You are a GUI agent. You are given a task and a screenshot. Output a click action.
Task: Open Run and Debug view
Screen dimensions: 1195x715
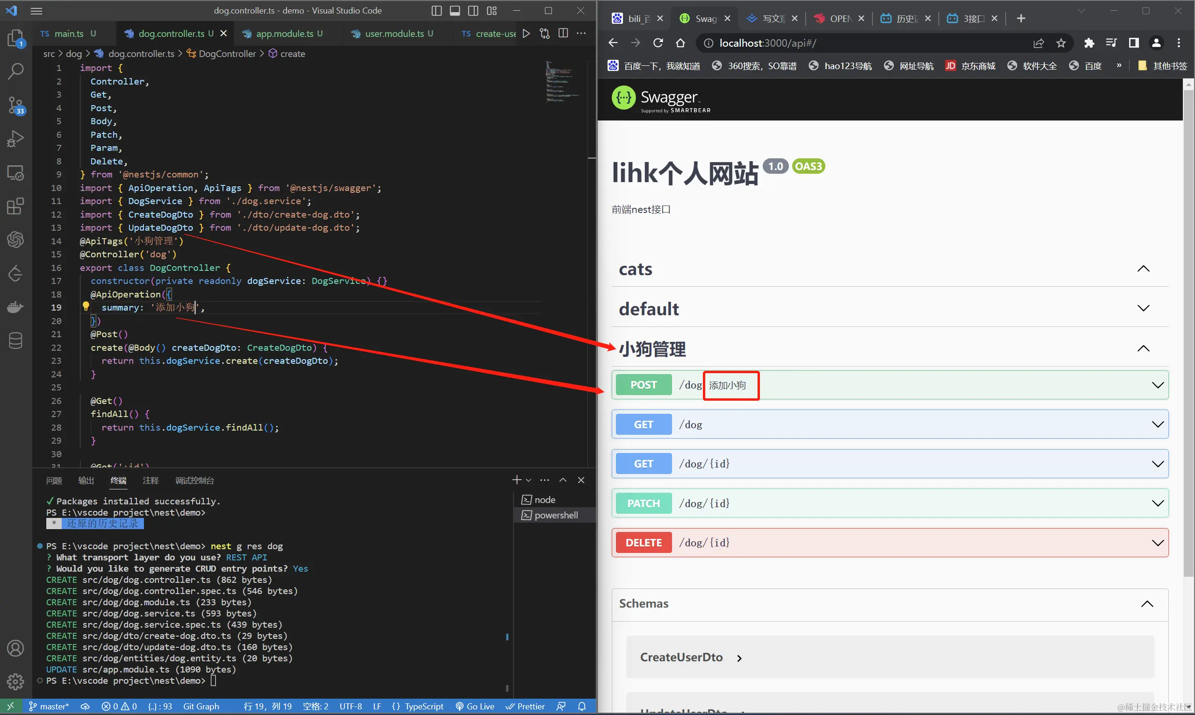point(15,139)
